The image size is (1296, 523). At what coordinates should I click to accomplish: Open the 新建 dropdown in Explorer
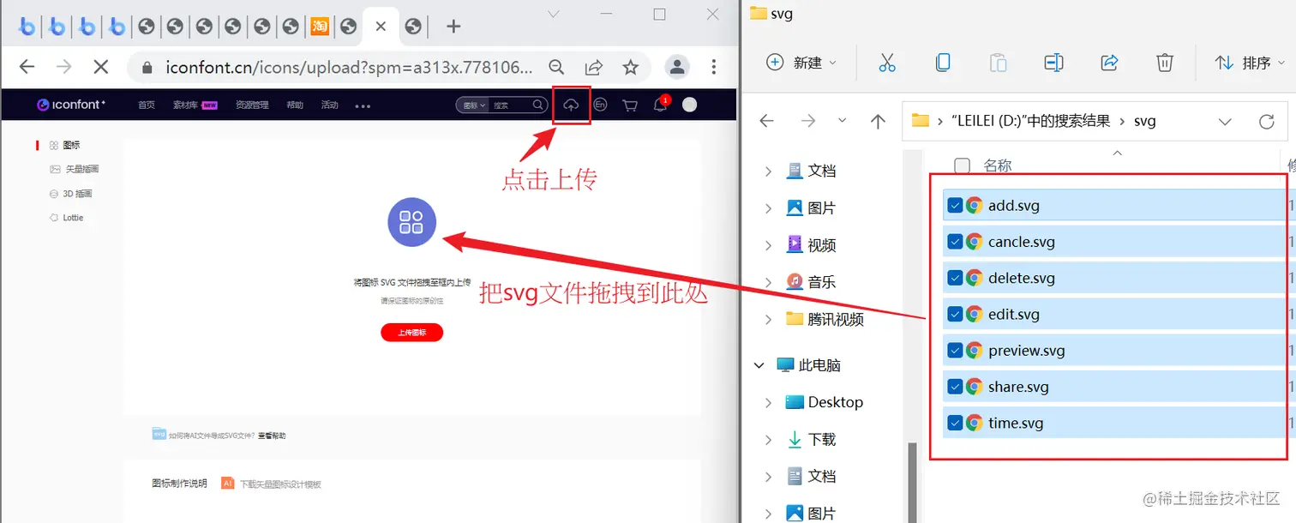tap(801, 63)
